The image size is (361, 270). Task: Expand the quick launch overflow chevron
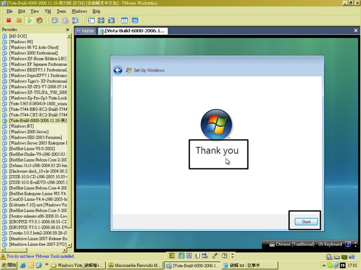click(47, 264)
